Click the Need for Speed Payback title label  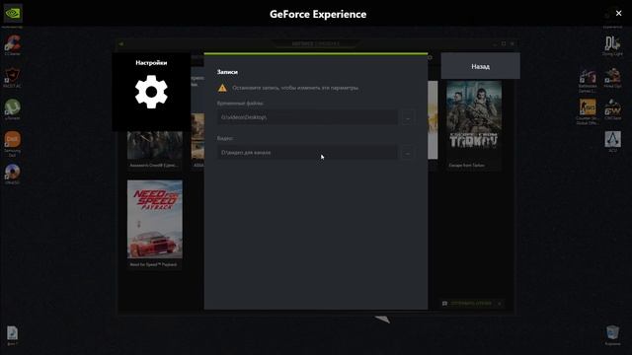(x=153, y=264)
